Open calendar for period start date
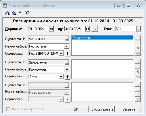The width and height of the screenshot is (146, 116). 51,29
